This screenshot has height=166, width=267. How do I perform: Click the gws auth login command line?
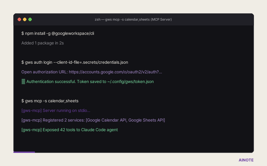75,62
